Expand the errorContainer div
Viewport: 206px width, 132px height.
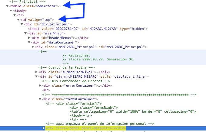pos(40,86)
